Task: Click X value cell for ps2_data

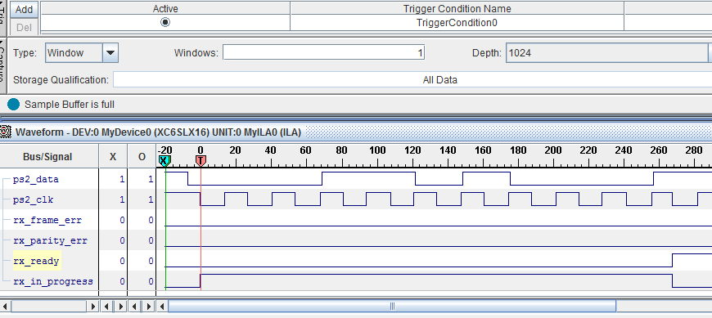Action: (x=113, y=179)
